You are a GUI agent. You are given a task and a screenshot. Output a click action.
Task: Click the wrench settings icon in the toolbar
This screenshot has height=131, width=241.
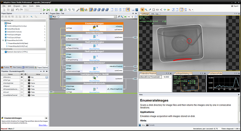click(x=78, y=10)
